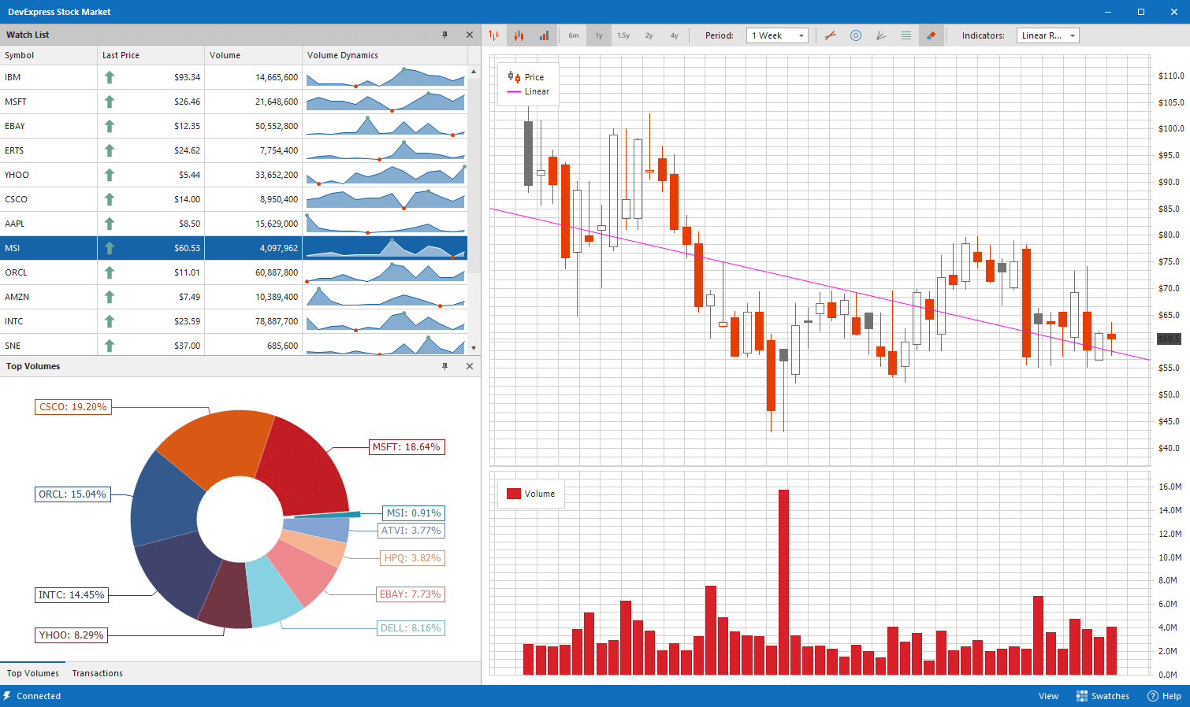This screenshot has height=707, width=1190.
Task: Select the ERTS symbol row
Action: (233, 150)
